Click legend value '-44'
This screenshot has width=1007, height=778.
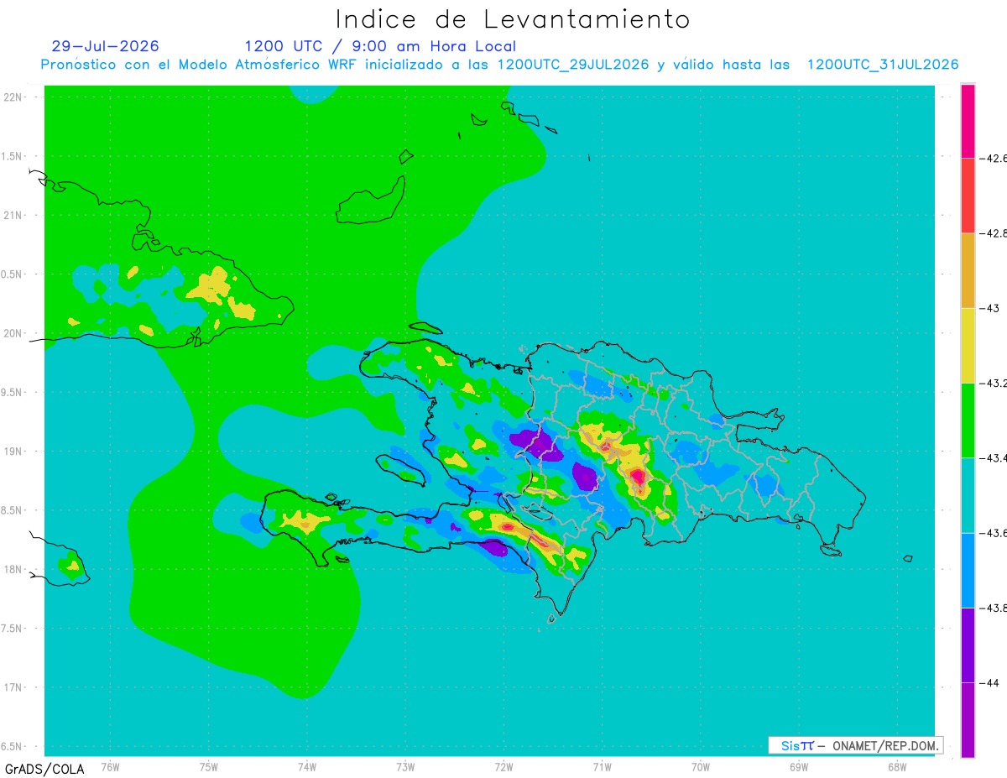[989, 683]
